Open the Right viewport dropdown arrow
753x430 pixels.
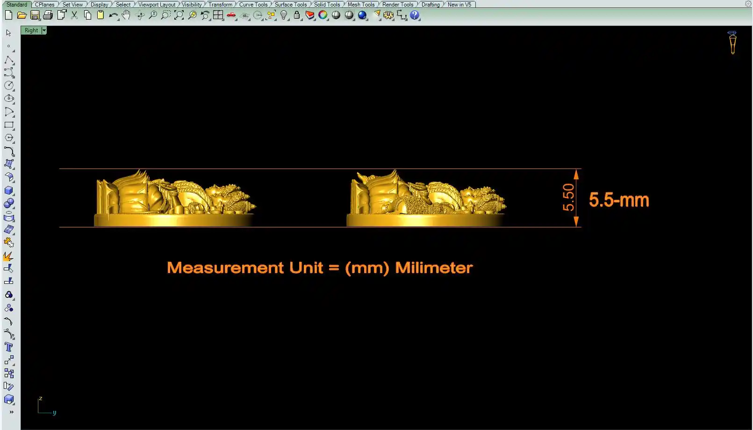pos(44,30)
